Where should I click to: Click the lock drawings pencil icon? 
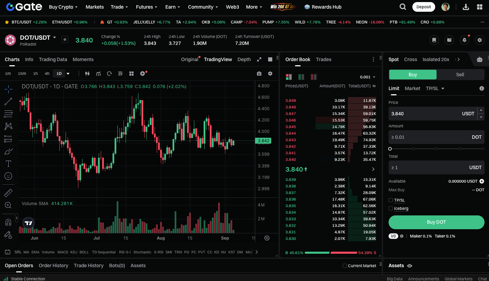8,235
